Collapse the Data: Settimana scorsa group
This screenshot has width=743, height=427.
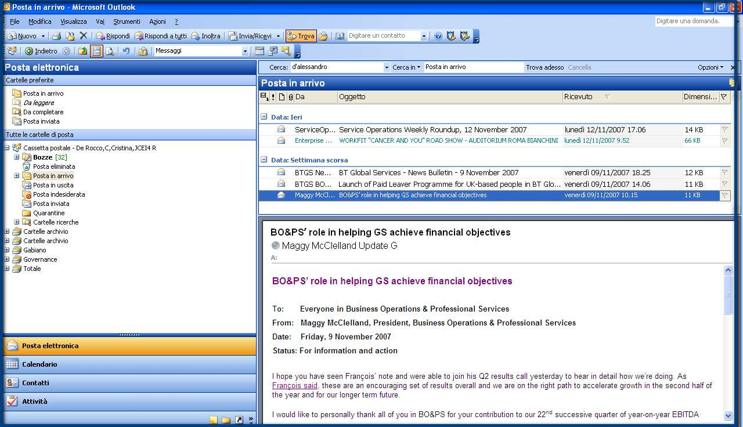(x=264, y=160)
